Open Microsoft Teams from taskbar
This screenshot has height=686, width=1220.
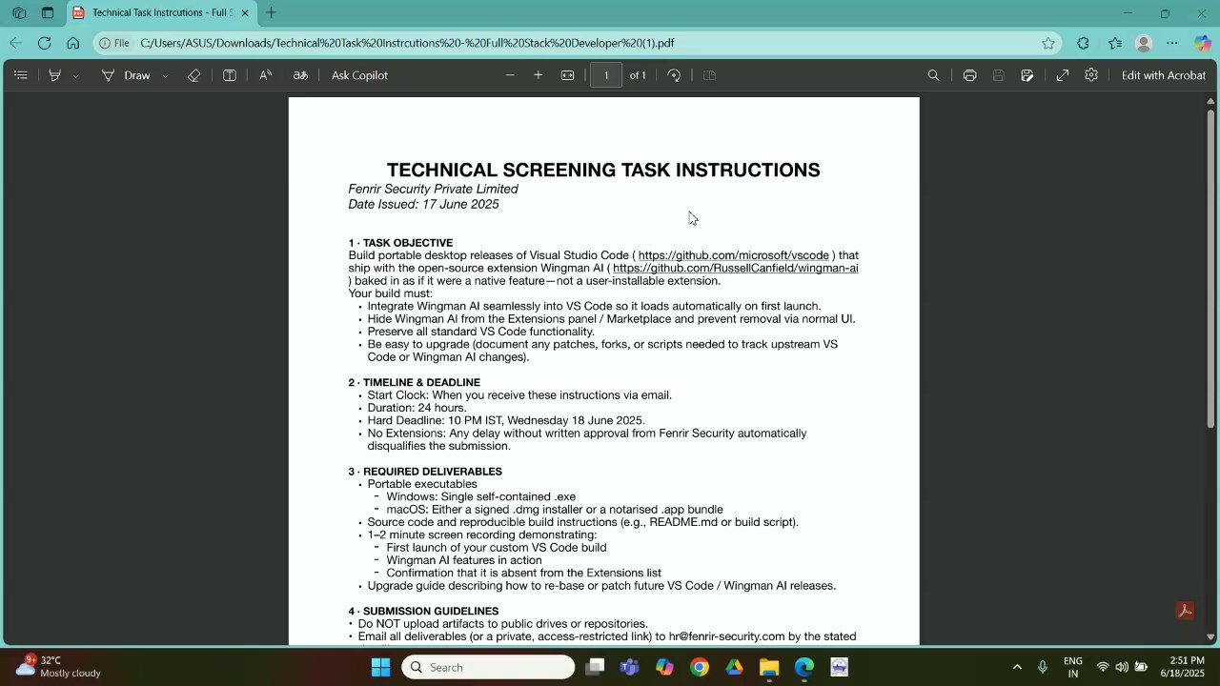tap(629, 667)
